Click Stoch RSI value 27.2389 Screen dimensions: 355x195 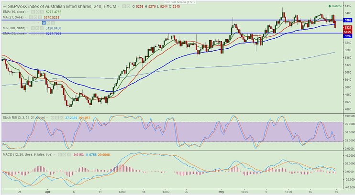pos(71,118)
